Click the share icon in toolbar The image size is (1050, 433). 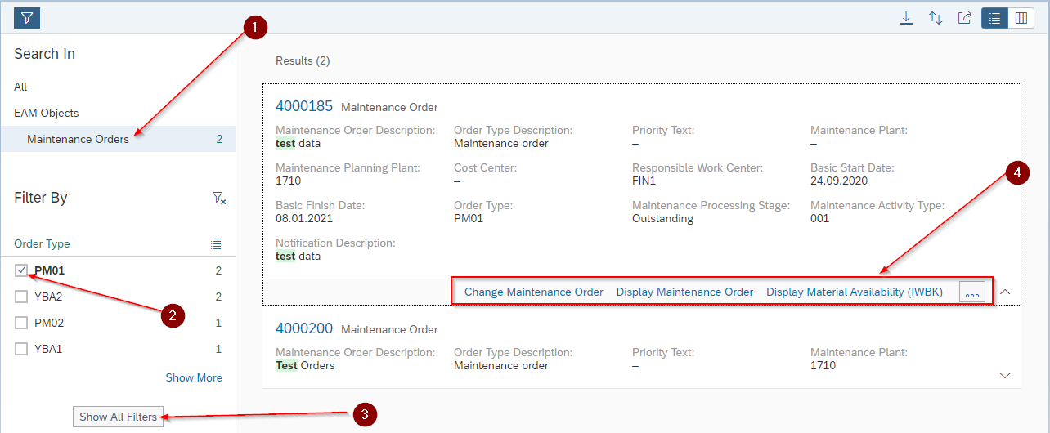point(965,18)
